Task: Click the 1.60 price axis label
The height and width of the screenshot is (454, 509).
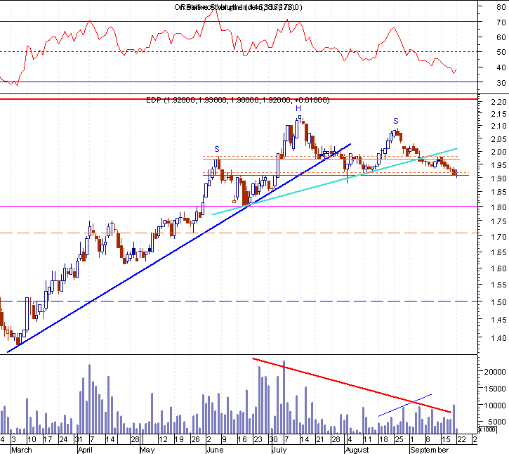Action: pos(498,268)
